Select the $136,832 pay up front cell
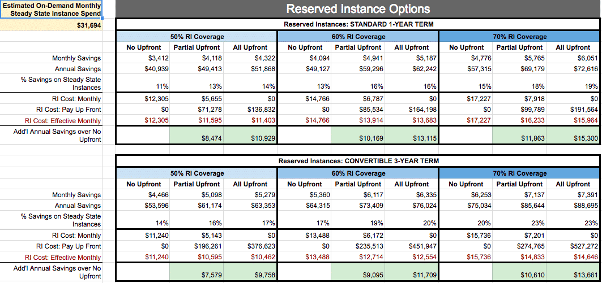The height and width of the screenshot is (283, 602). (x=251, y=110)
